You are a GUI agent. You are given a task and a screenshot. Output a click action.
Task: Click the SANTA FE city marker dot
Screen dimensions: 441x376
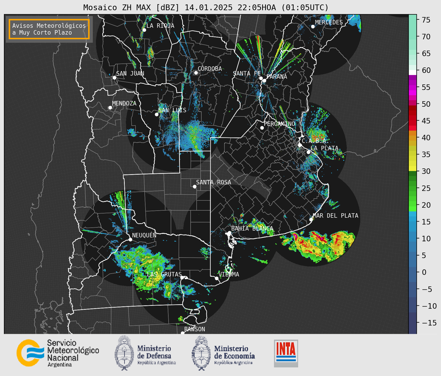(x=261, y=78)
